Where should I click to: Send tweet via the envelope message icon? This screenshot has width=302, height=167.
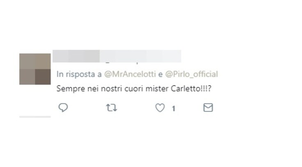208,107
